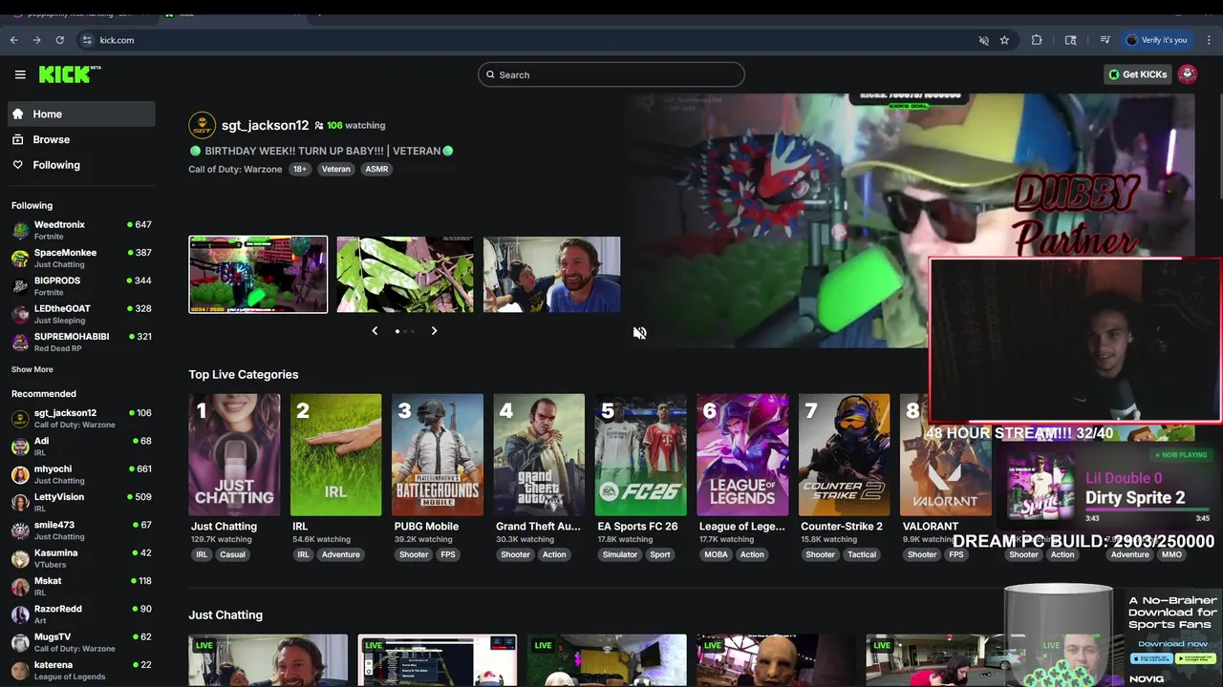Open the user profile avatar top right
Viewport: 1223px width, 687px height.
pyautogui.click(x=1188, y=74)
